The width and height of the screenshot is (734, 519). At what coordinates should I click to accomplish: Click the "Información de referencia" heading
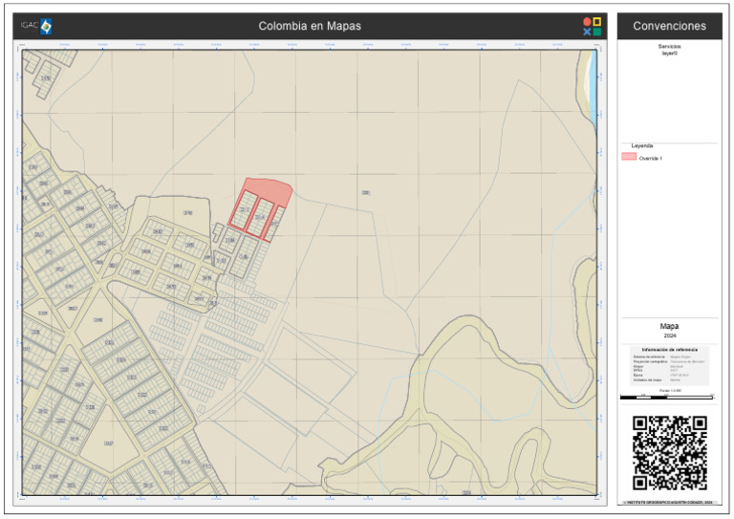[x=669, y=350]
